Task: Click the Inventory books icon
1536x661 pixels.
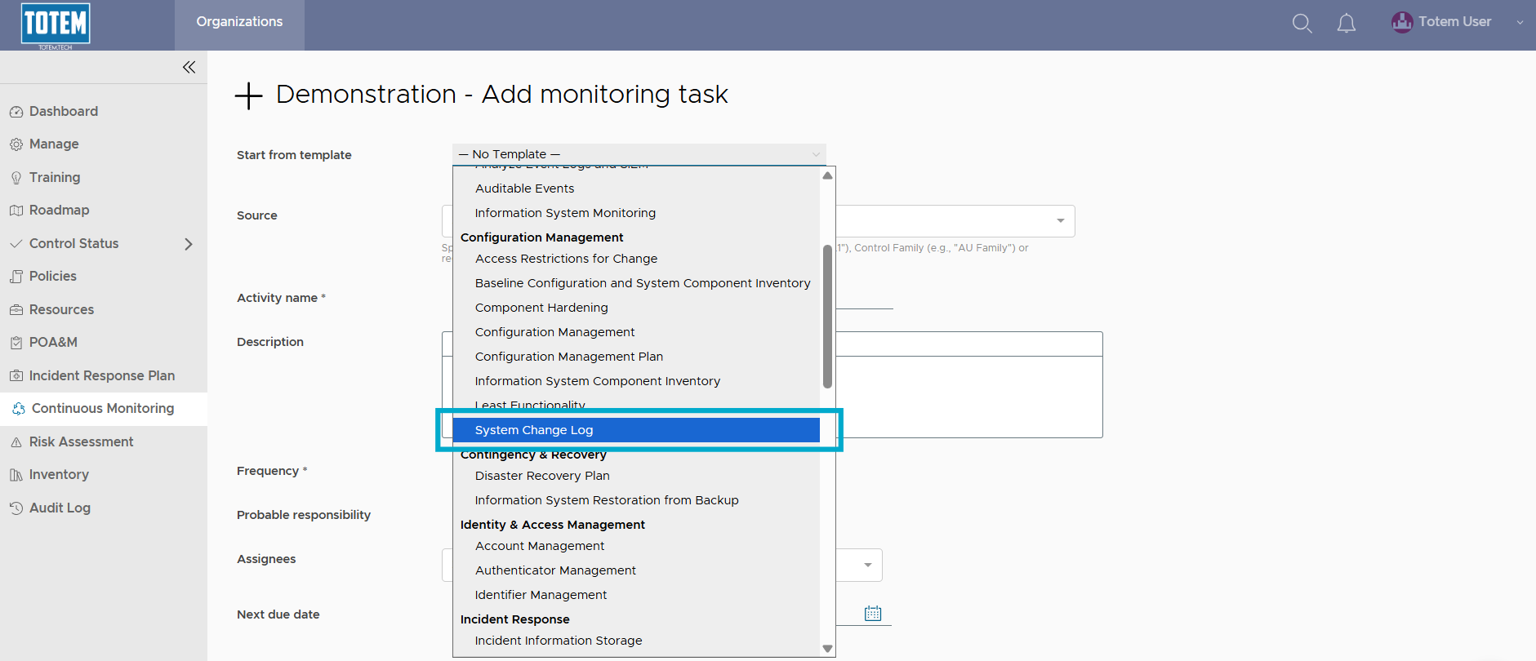Action: pyautogui.click(x=16, y=475)
